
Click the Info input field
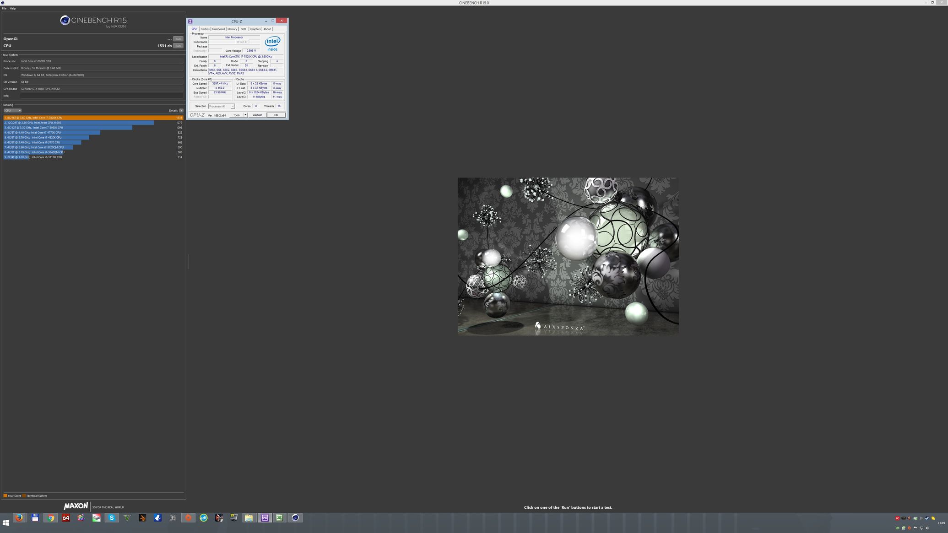(x=102, y=96)
